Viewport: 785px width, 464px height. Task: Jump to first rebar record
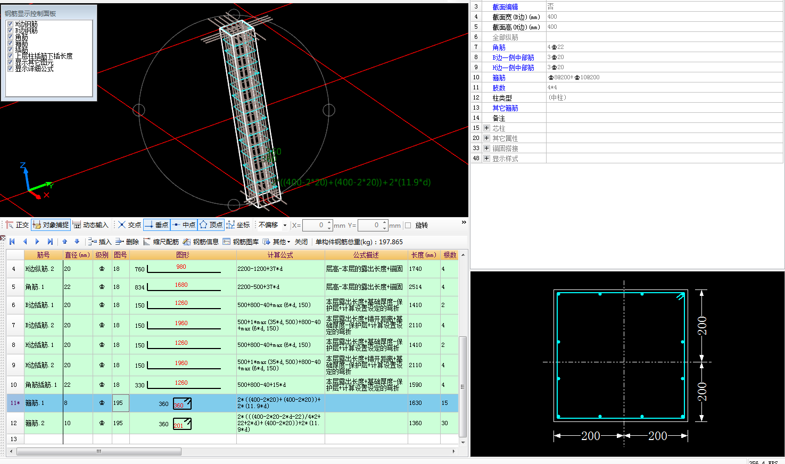click(12, 242)
